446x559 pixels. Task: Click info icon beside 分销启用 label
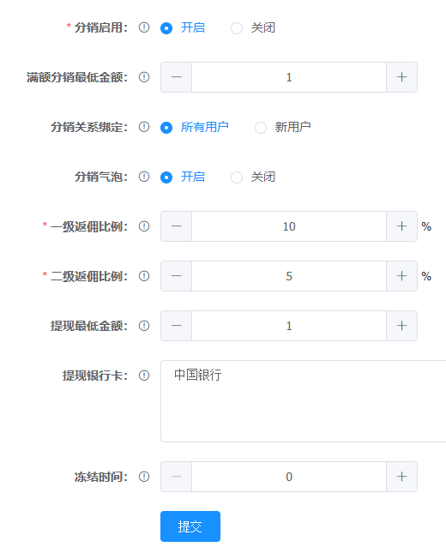(144, 27)
